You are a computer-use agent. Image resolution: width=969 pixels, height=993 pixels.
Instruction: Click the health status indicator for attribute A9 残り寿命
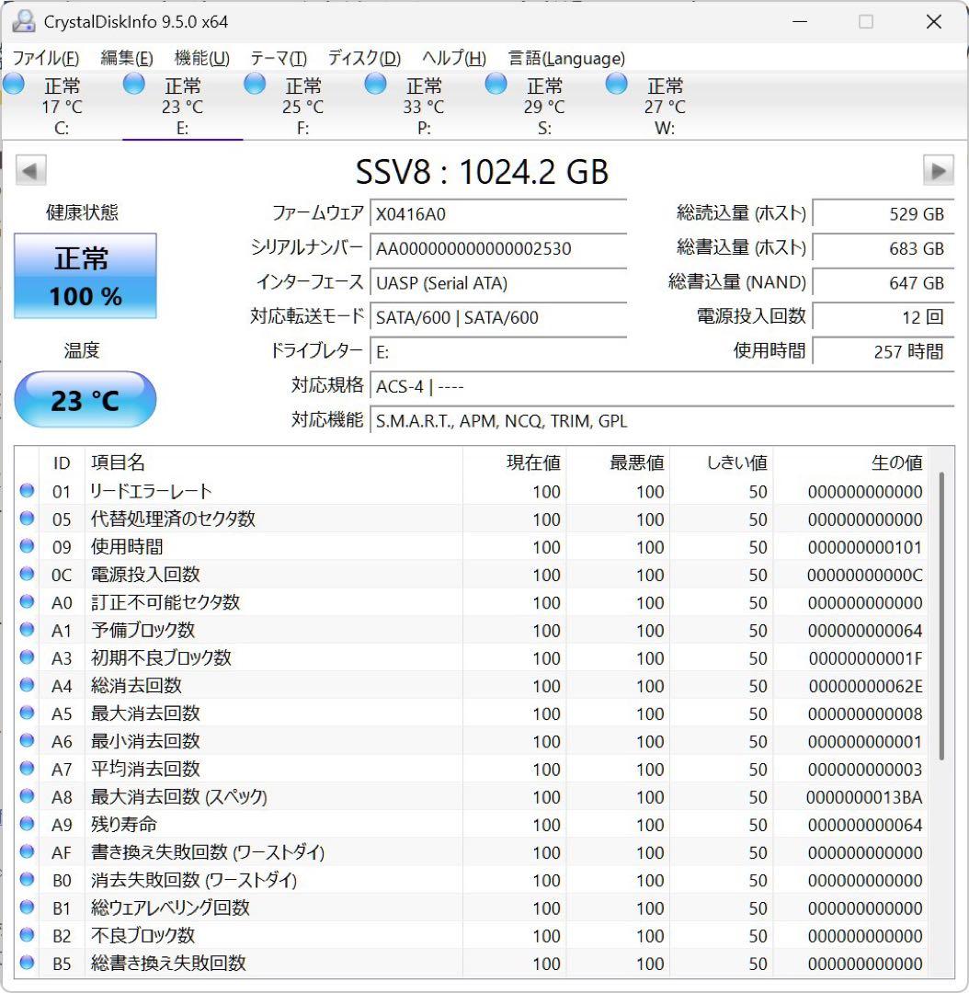pos(27,824)
